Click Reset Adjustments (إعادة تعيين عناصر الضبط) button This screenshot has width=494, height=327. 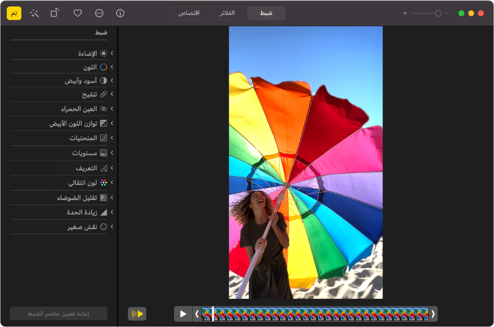pos(58,314)
